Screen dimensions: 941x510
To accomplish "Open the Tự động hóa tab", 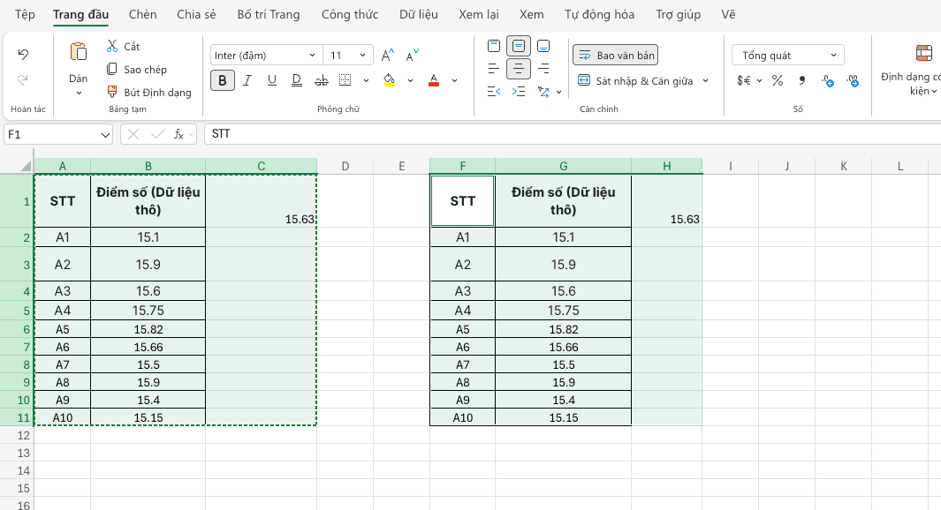I will tap(600, 14).
